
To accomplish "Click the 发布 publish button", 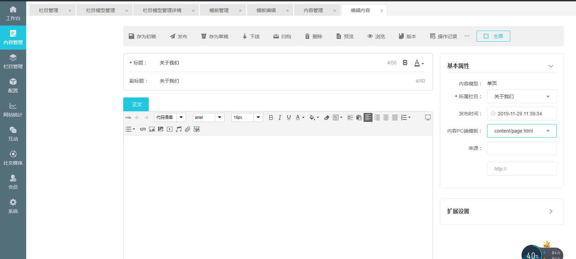I will pos(178,36).
